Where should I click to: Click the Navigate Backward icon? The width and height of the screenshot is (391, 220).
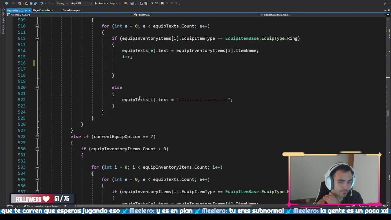point(6,3)
